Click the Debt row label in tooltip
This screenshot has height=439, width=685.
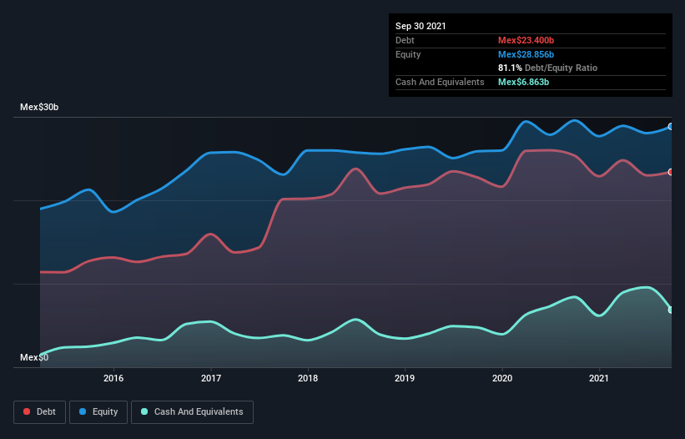(x=405, y=40)
